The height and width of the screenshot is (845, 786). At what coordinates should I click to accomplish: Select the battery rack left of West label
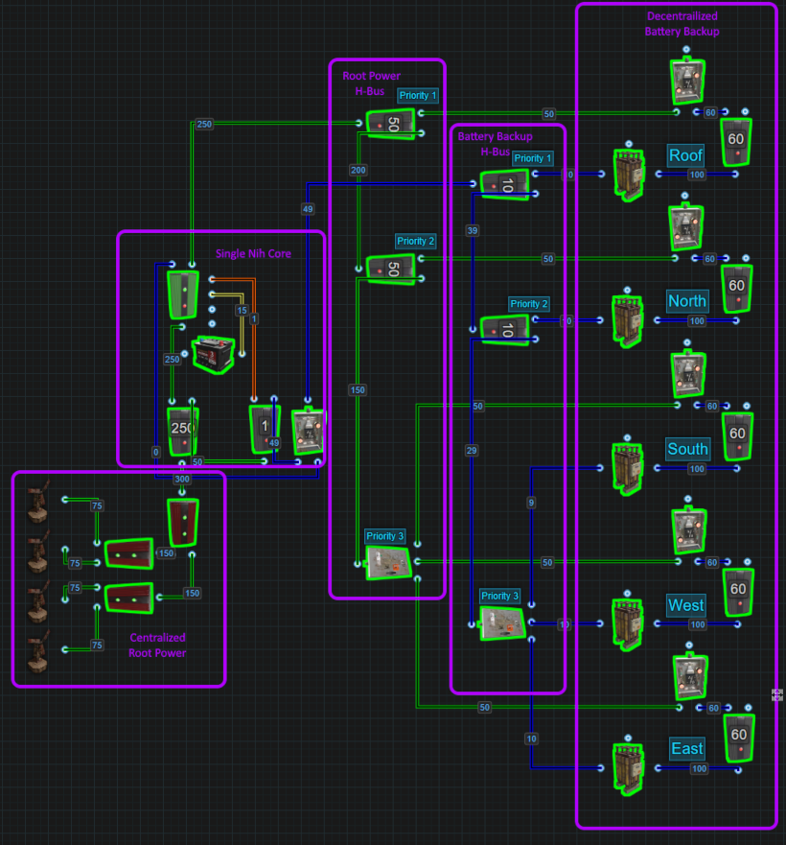coord(628,624)
